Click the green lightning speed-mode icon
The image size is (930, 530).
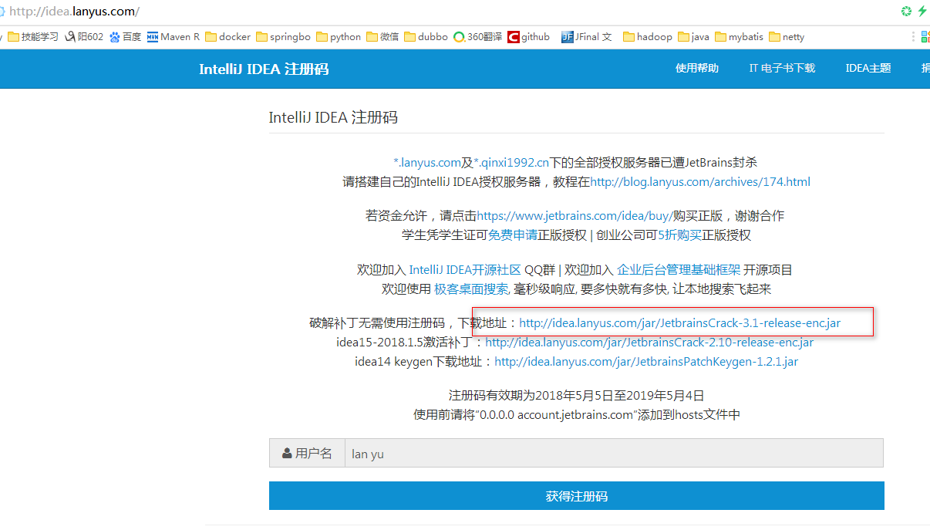(x=922, y=11)
